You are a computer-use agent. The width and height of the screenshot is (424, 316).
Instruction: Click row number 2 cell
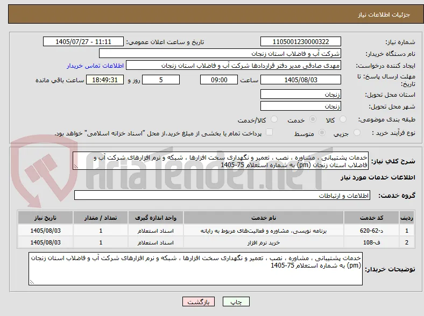[x=407, y=242]
